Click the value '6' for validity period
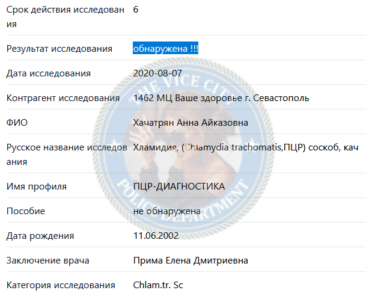 [136, 10]
